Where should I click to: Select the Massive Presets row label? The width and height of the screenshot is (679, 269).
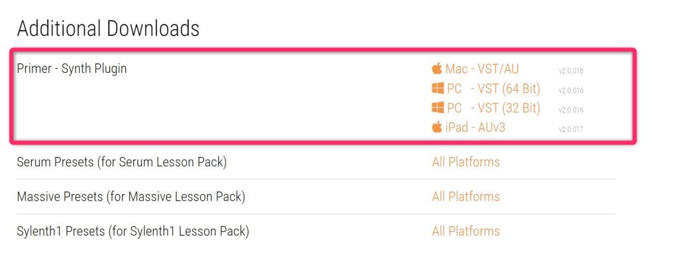click(131, 197)
